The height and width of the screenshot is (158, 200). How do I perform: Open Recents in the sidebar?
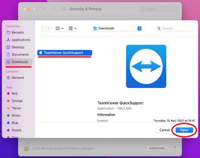(18, 32)
